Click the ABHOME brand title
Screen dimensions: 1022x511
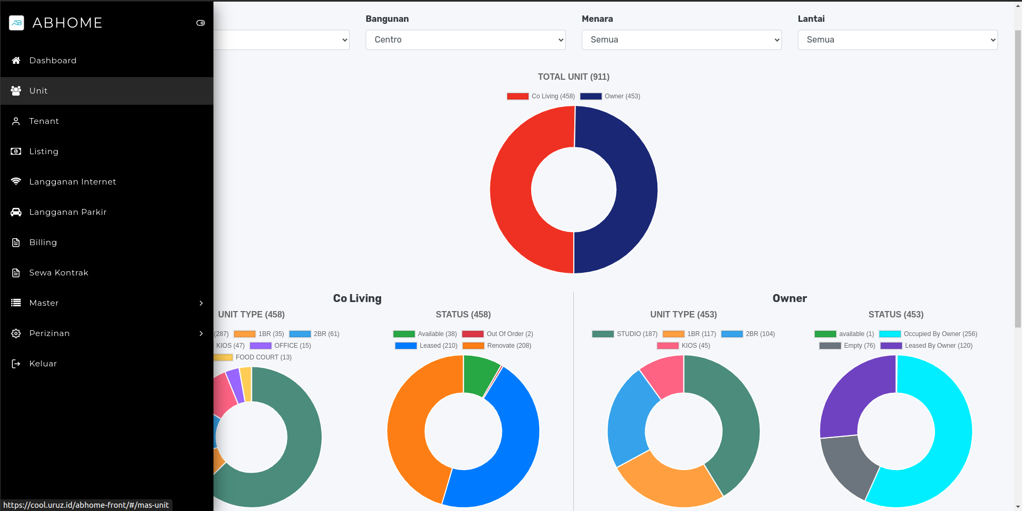click(68, 23)
